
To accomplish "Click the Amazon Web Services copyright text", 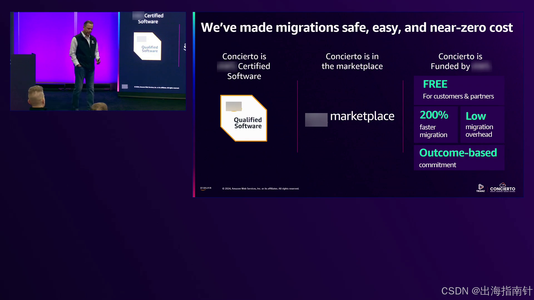I will point(261,189).
